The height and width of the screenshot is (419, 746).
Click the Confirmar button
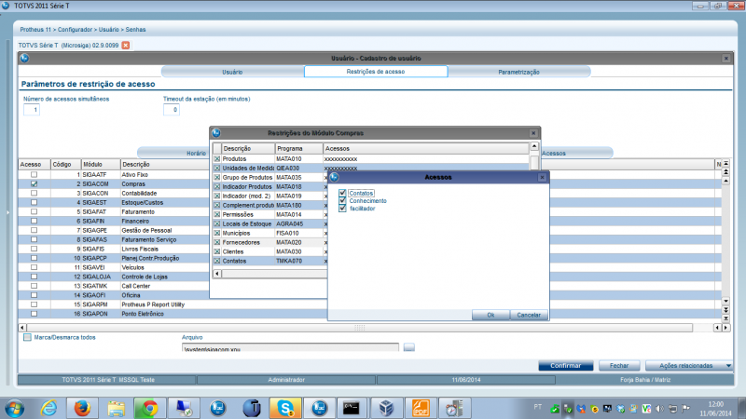(x=566, y=366)
